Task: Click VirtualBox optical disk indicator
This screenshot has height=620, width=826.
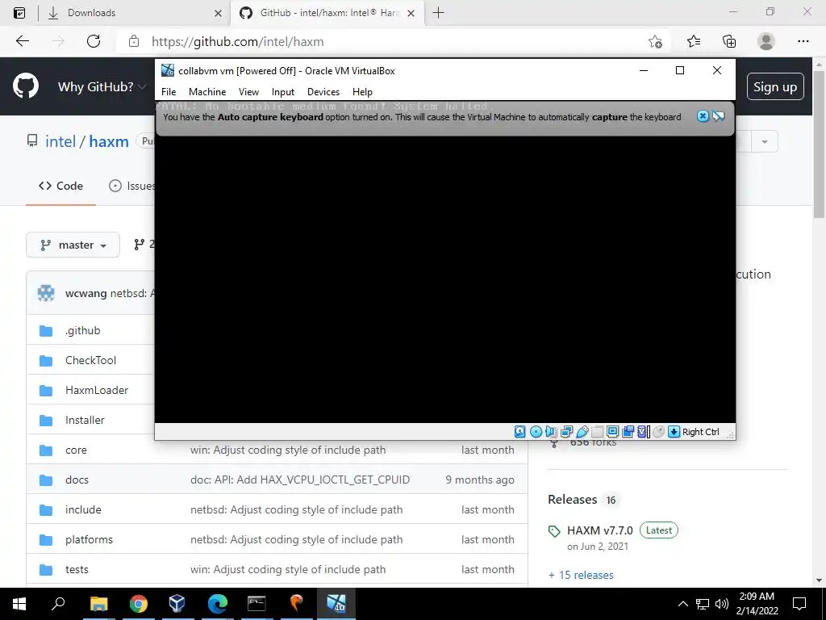Action: [x=536, y=432]
